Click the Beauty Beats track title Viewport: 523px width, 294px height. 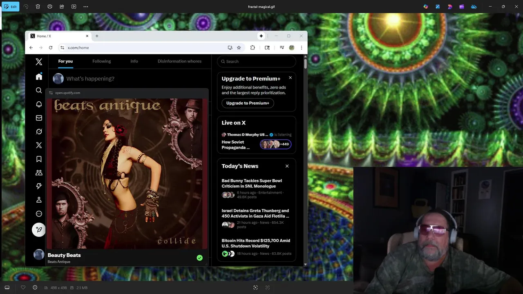tap(64, 255)
